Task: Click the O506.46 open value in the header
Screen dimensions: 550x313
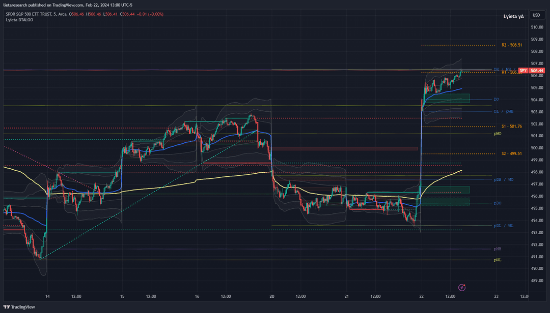Action: tap(76, 14)
